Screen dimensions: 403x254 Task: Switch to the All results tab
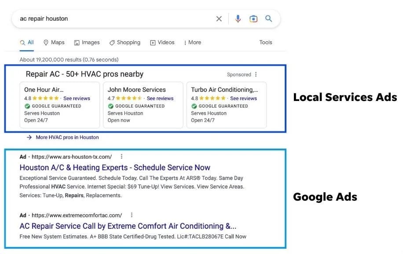(x=27, y=42)
